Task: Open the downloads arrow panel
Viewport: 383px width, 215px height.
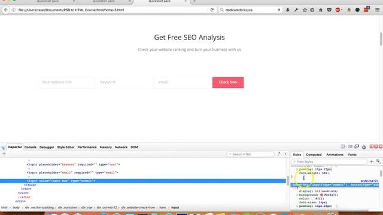Action: (x=288, y=10)
